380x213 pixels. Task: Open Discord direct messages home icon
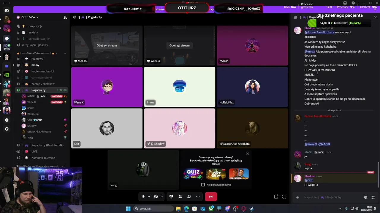[7, 10]
